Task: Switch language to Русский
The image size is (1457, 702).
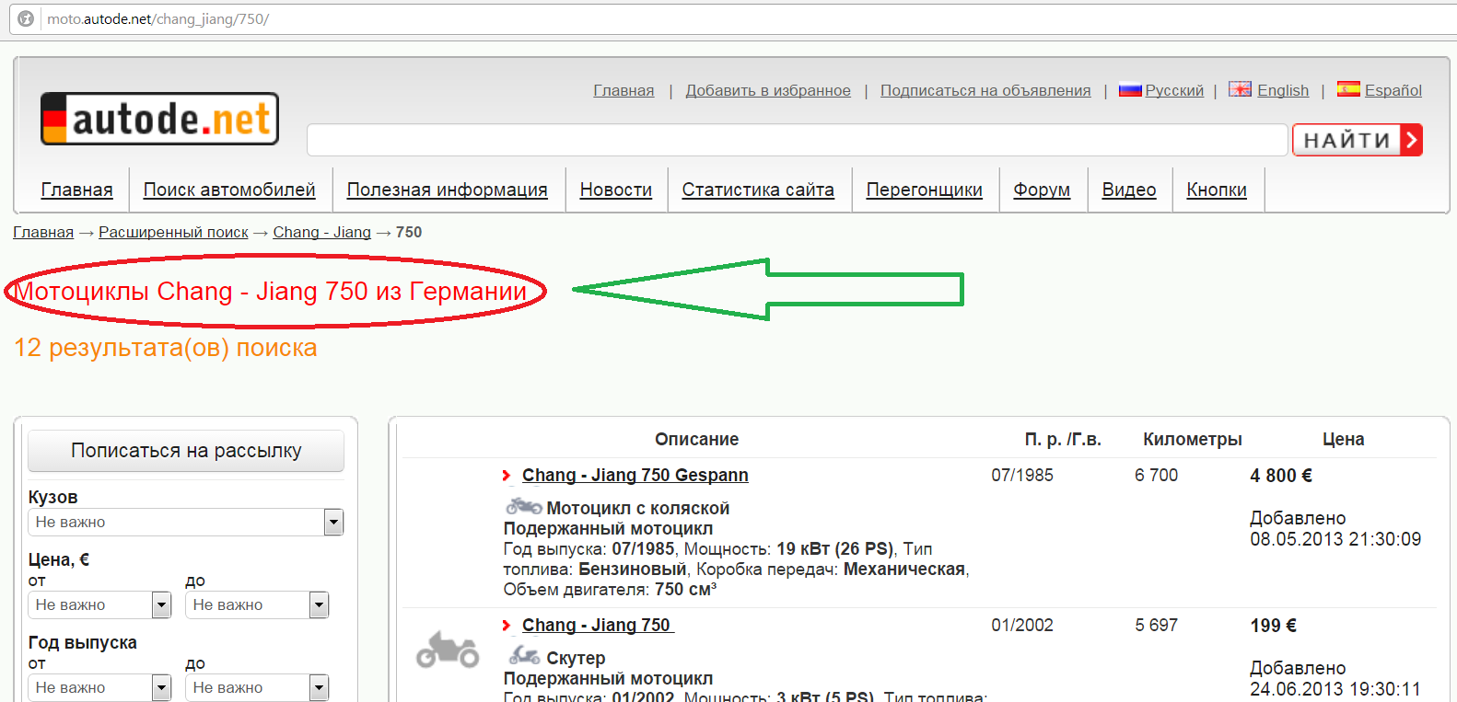Action: tap(1174, 90)
